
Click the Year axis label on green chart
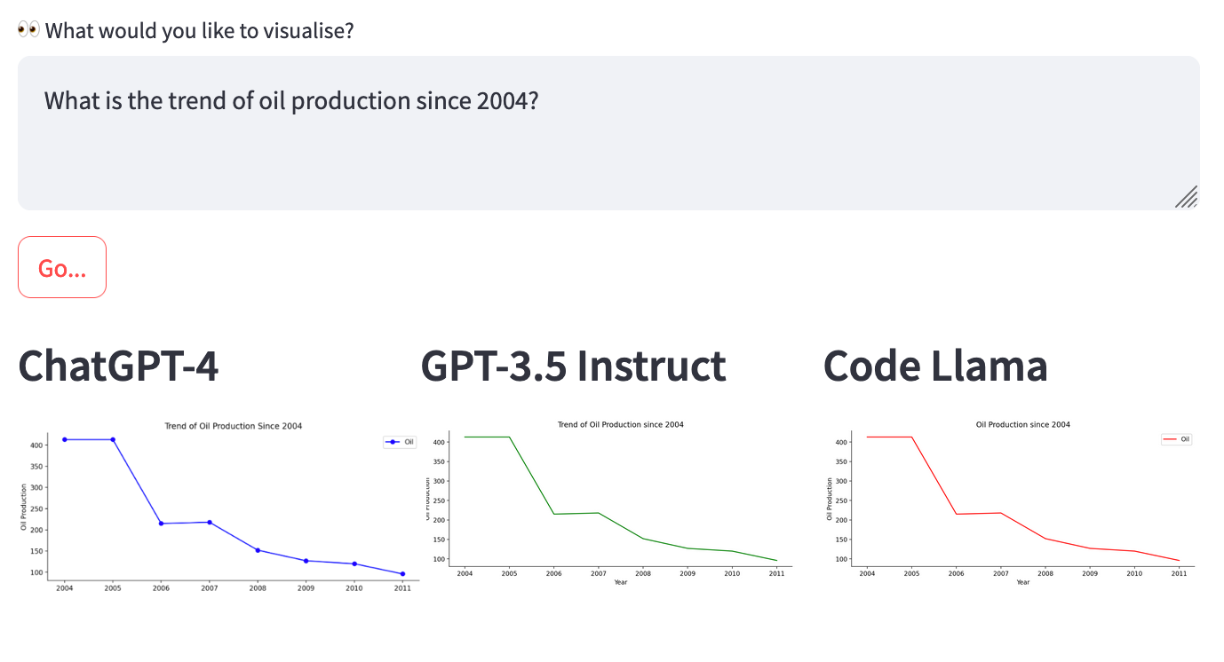pyautogui.click(x=620, y=582)
